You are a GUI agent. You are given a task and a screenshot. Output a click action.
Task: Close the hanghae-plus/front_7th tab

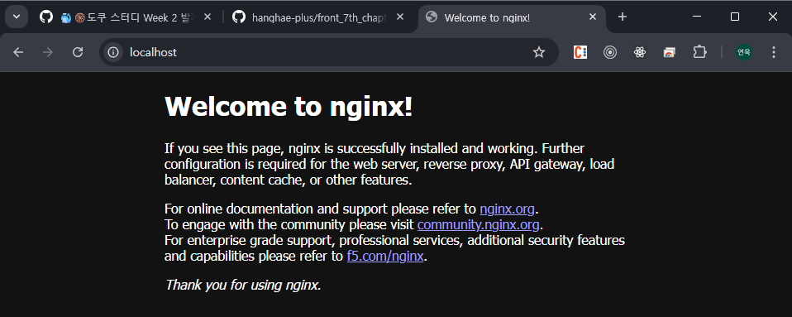(x=400, y=17)
